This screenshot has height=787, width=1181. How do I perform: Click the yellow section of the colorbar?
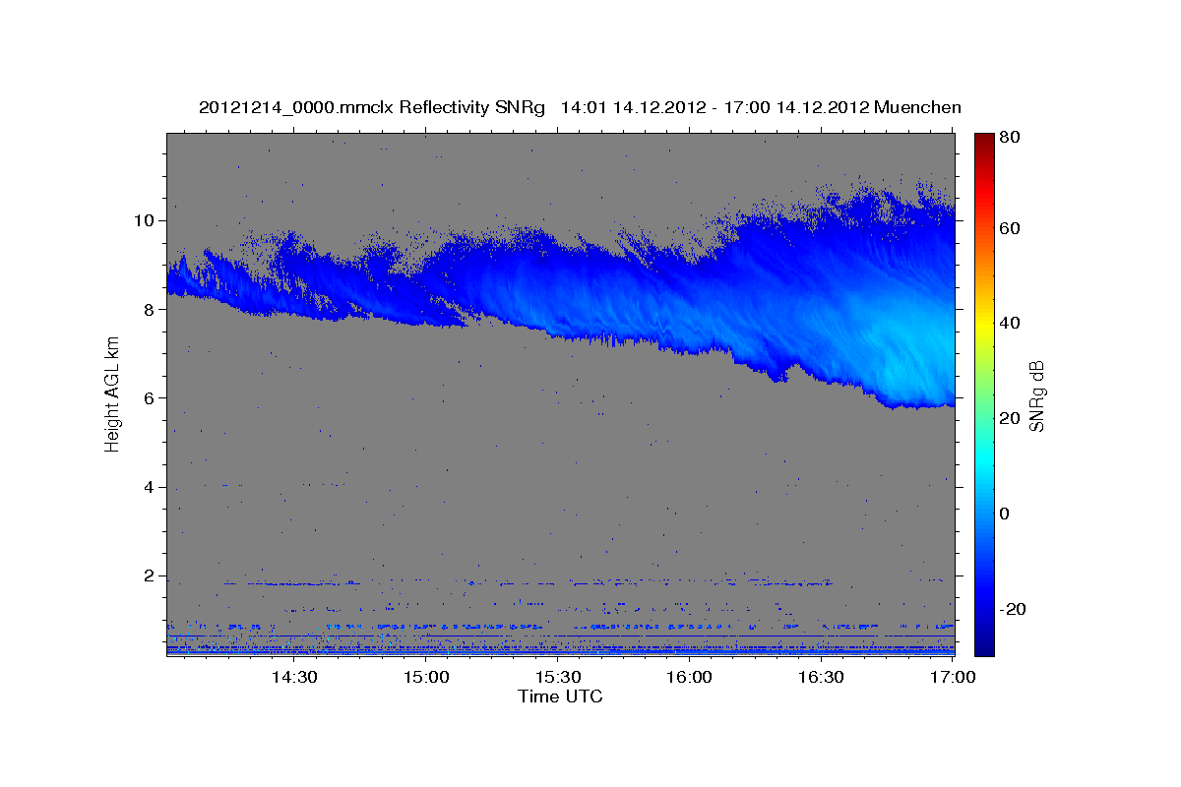click(984, 323)
